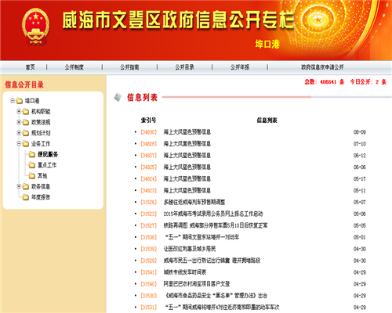
Task: Open the 公开年报 menu item
Action: point(240,67)
